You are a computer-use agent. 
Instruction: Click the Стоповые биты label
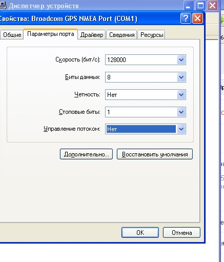(79, 112)
